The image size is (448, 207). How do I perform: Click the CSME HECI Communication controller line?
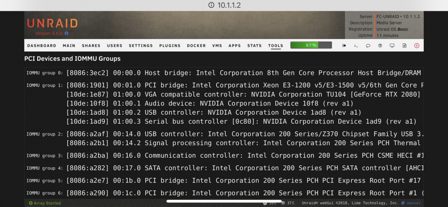click(x=245, y=156)
